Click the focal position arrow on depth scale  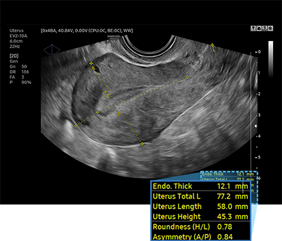255,126
